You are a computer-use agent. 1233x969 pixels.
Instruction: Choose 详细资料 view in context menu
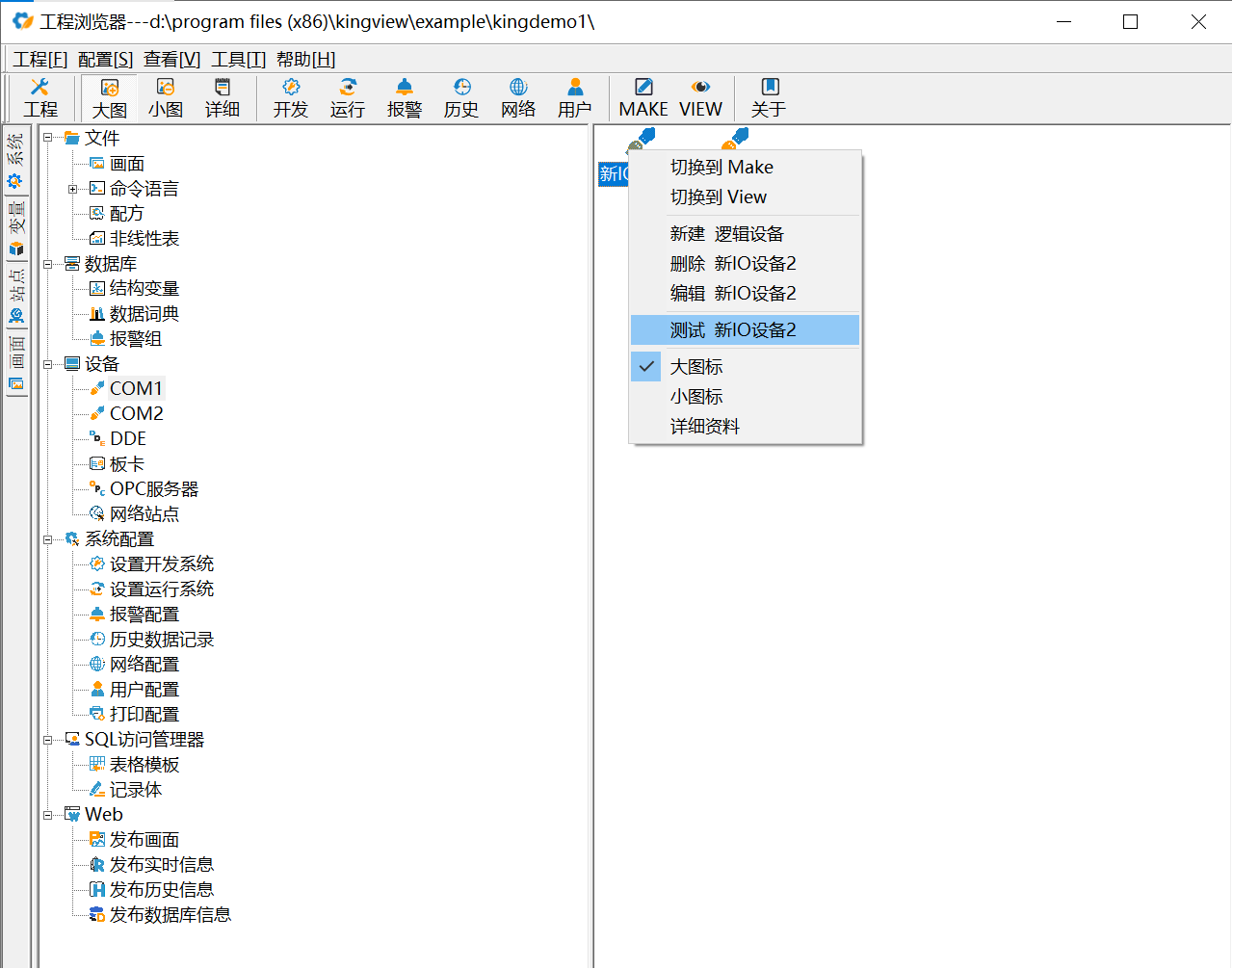(705, 427)
